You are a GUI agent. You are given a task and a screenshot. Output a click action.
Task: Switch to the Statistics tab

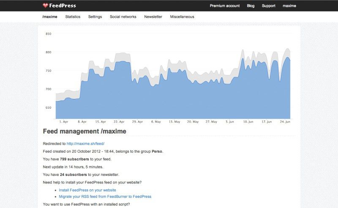73,17
